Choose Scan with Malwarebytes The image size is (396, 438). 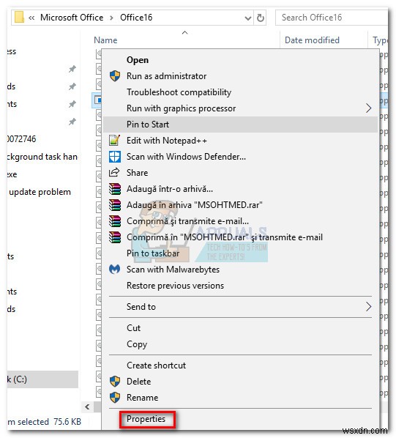point(240,270)
